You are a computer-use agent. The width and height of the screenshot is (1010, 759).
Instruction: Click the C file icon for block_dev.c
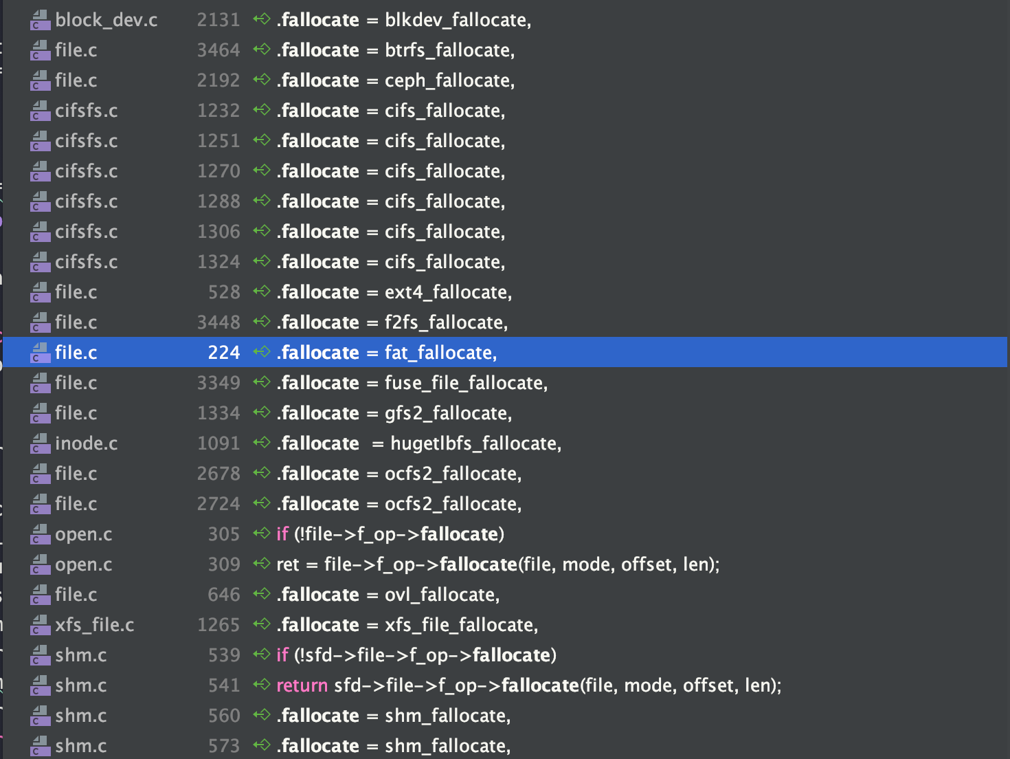point(41,21)
